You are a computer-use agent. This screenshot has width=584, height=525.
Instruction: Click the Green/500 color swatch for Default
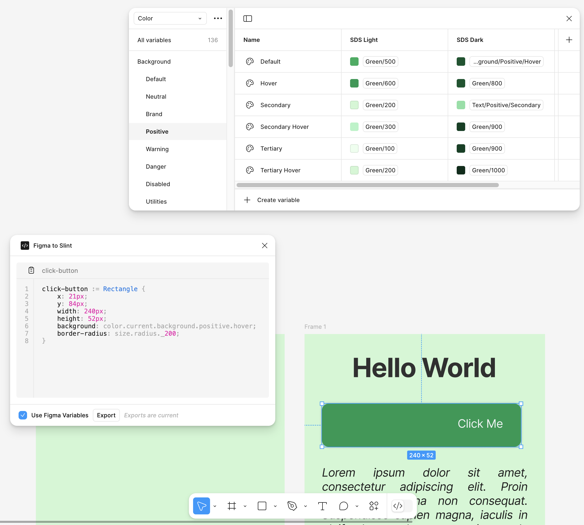point(354,62)
